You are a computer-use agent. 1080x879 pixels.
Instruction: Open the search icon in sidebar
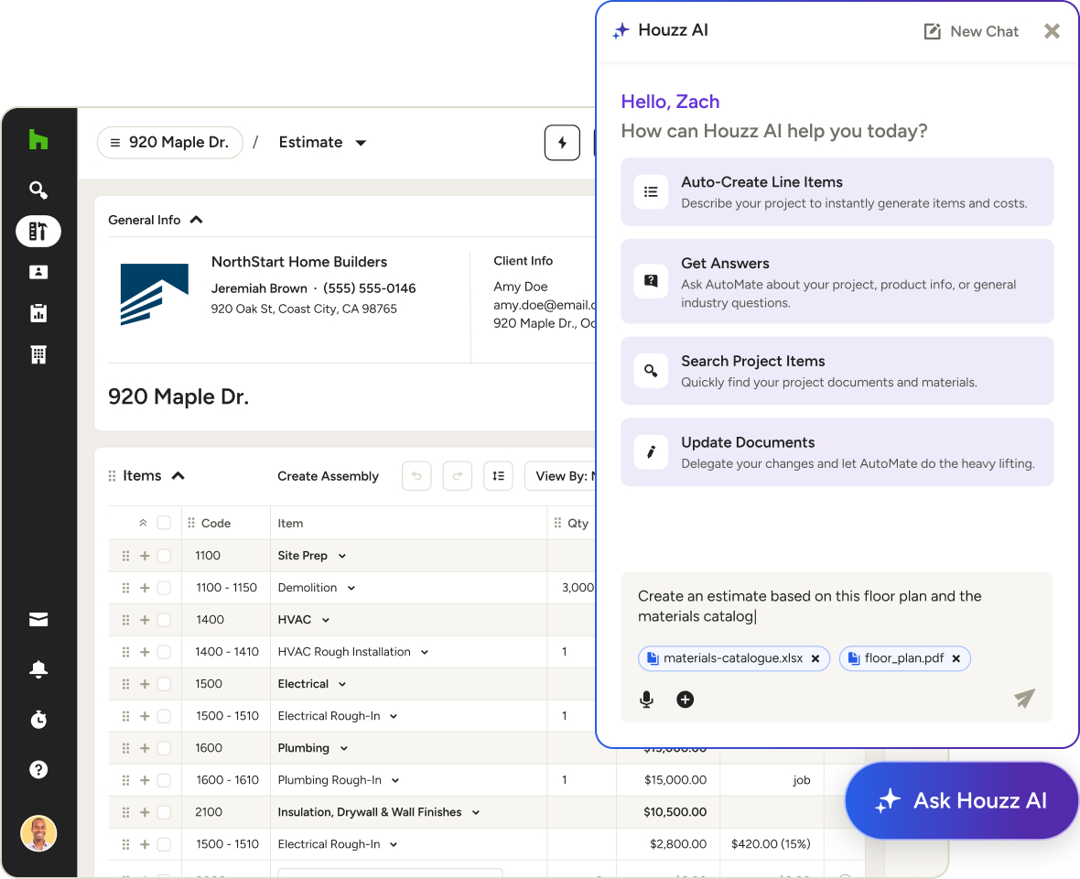[x=38, y=190]
